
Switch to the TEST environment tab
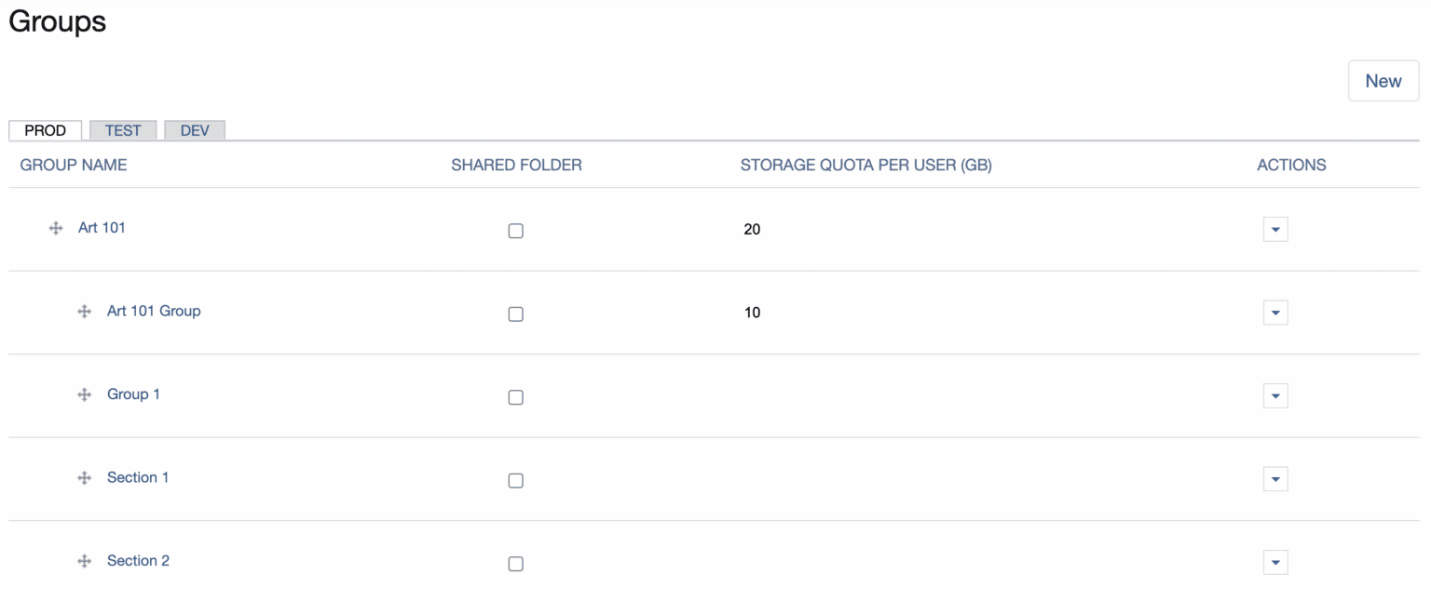(123, 130)
